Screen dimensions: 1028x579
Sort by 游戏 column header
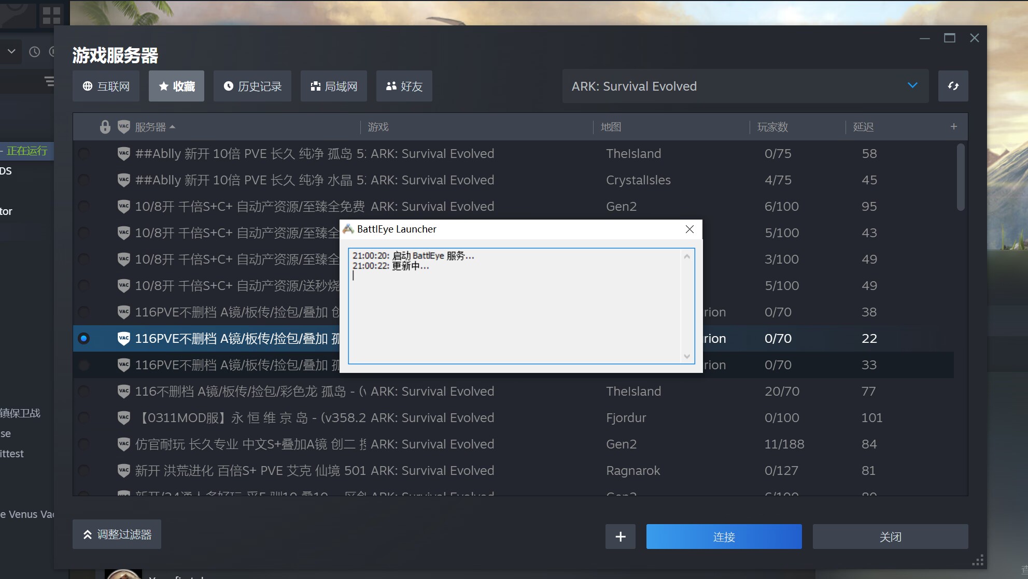point(378,127)
